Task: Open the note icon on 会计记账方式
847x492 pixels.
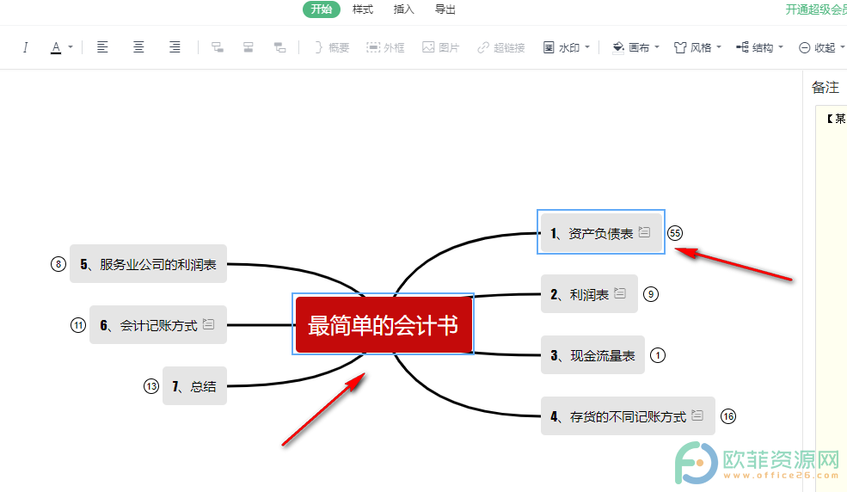Action: coord(208,323)
